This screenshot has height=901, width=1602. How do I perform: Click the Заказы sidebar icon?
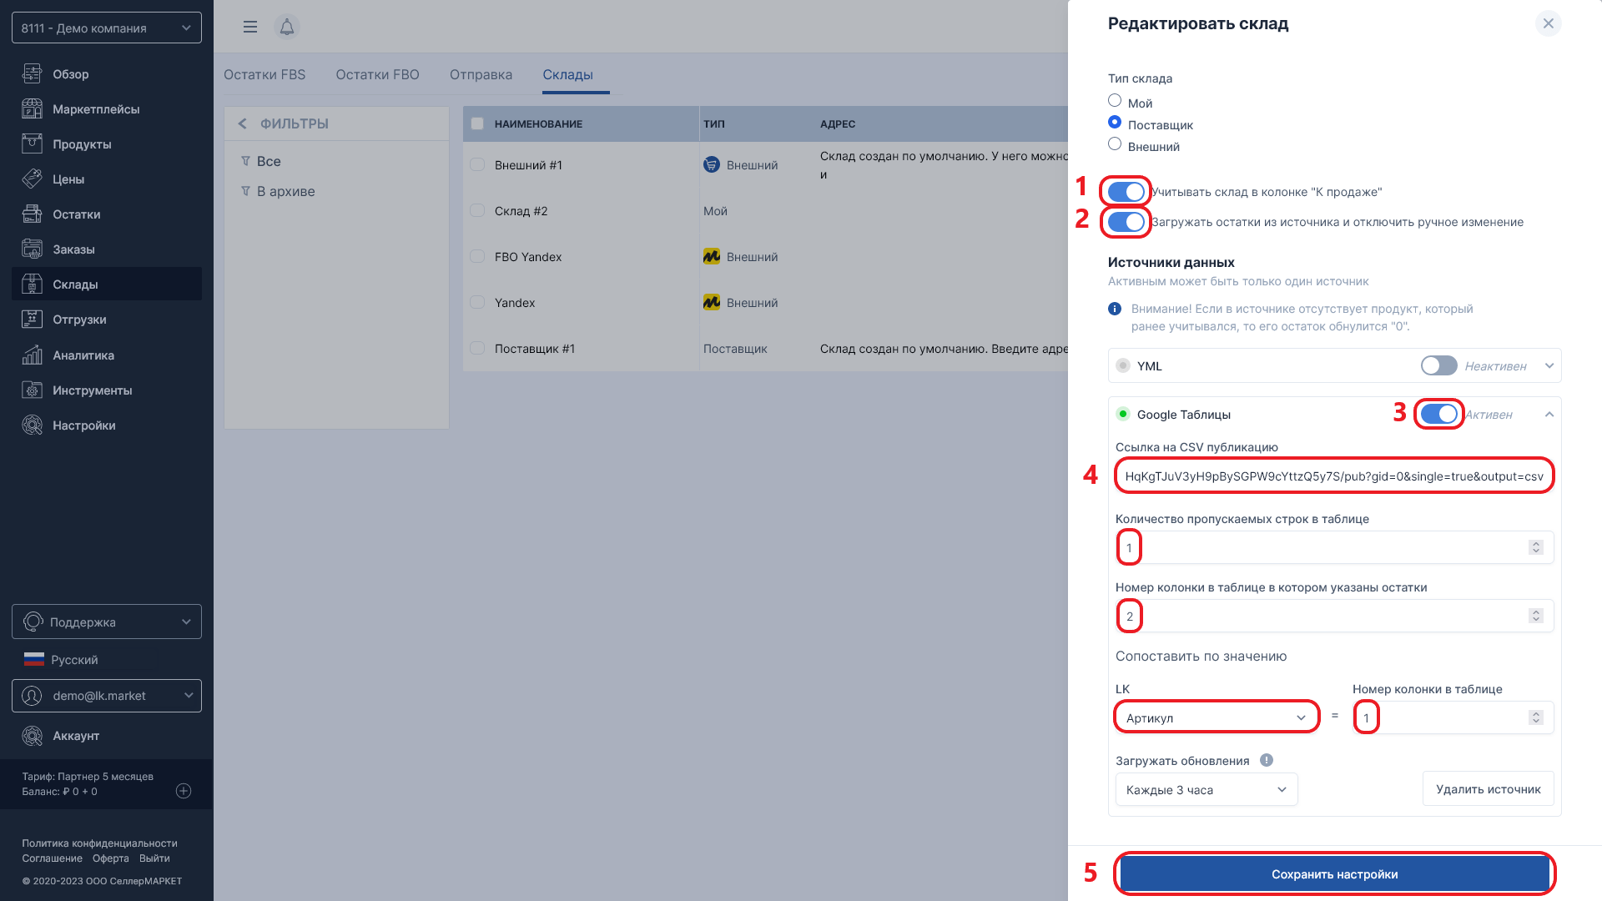(32, 249)
